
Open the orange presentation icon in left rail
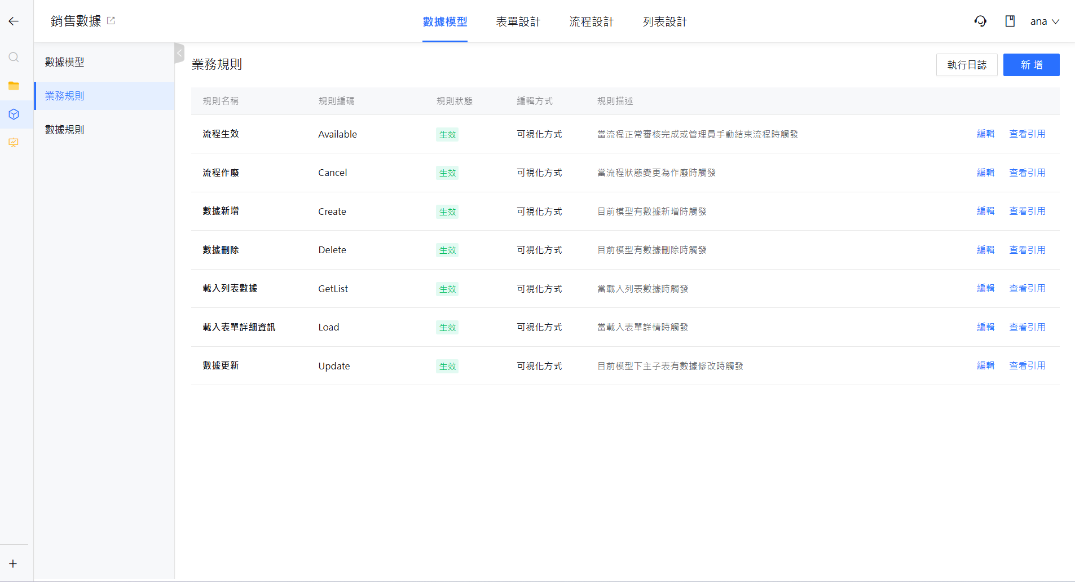click(x=14, y=143)
